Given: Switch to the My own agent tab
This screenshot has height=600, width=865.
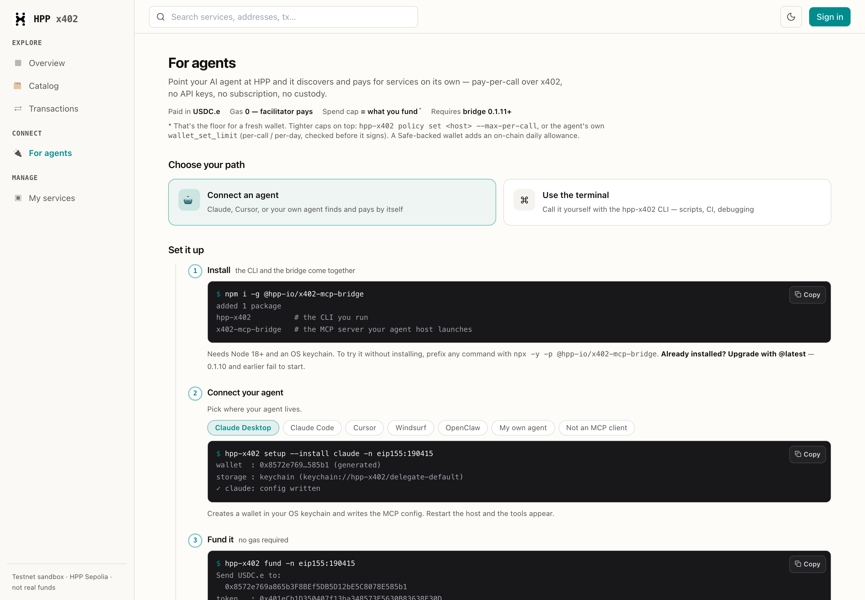Looking at the screenshot, I should [523, 428].
